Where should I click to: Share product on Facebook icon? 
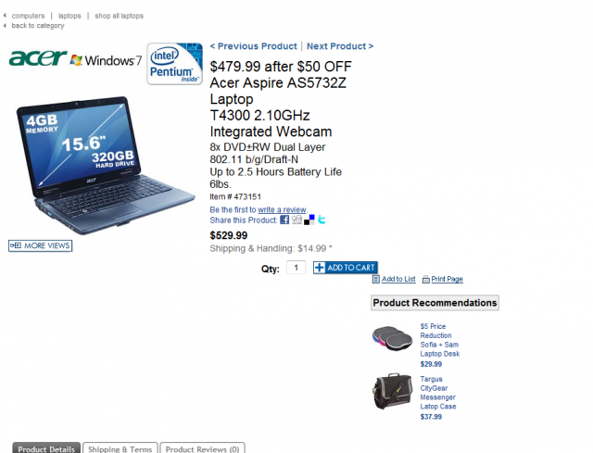[x=284, y=220]
